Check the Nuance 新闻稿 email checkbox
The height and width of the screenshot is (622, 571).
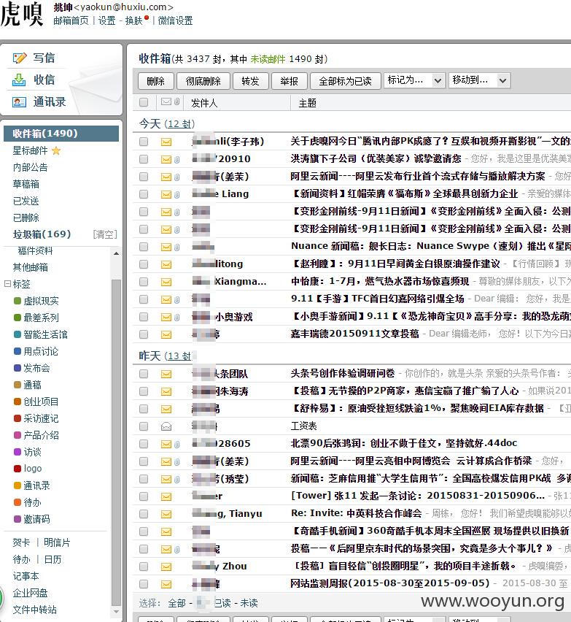point(144,247)
